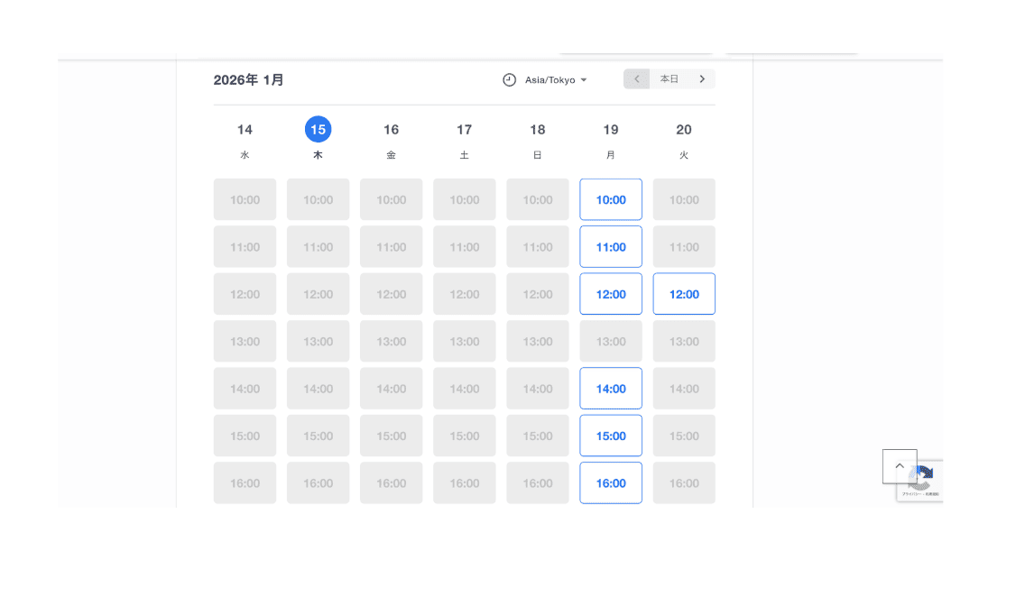1025x606 pixels.
Task: Select 11:00 slot on Monday 19
Action: 611,247
